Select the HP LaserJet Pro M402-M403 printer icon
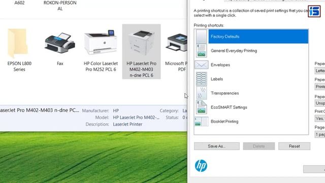This screenshot has width=325, height=183. pos(141,43)
